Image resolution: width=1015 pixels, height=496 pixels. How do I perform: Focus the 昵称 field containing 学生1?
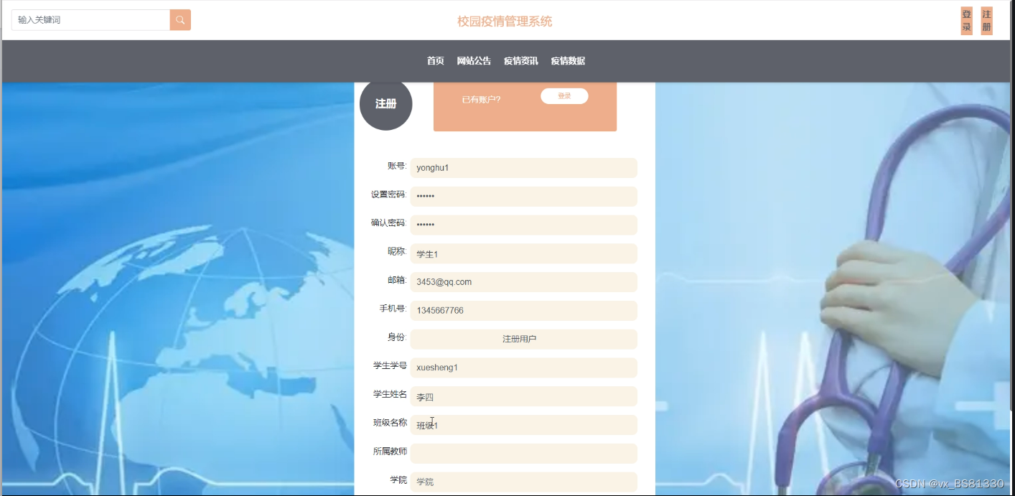pyautogui.click(x=524, y=253)
